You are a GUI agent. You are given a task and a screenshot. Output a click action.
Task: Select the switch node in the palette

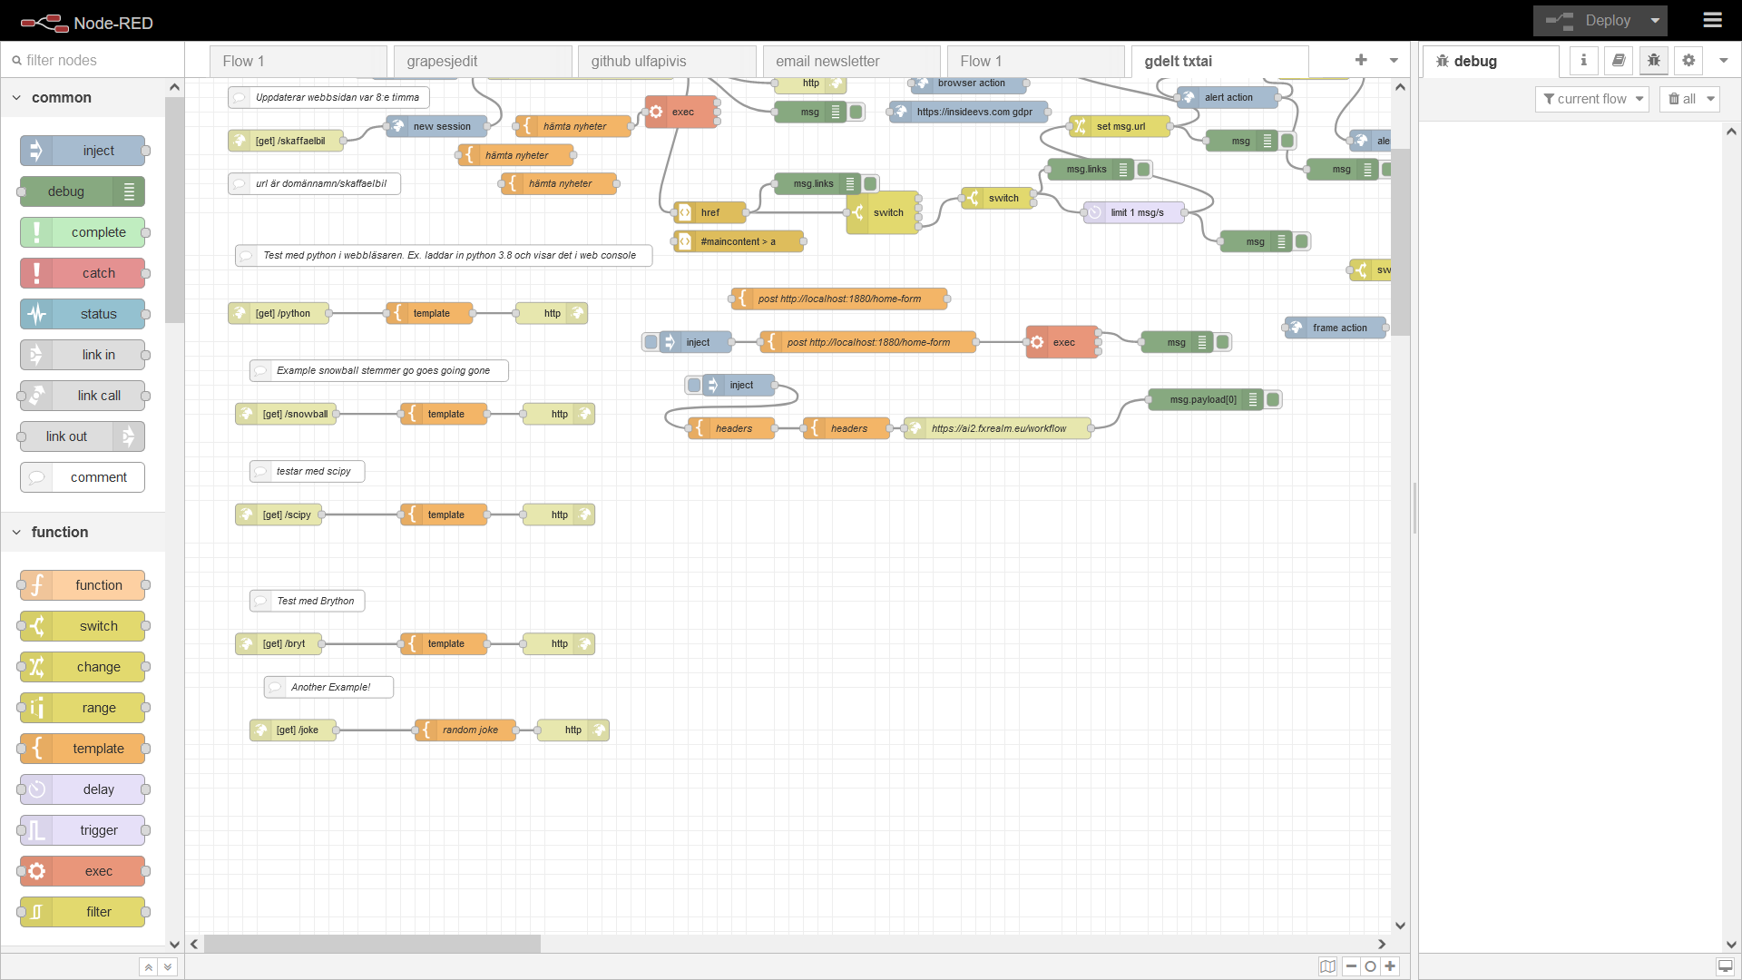click(x=83, y=626)
